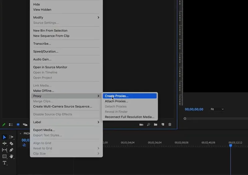Open the Fit zoom level dropdown
This screenshot has width=248, height=175.
tap(217, 109)
